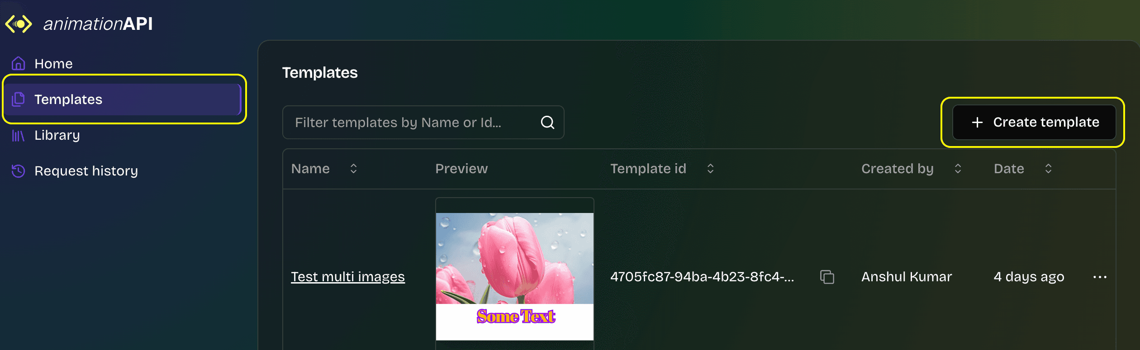Viewport: 1140px width, 350px height.
Task: Click the Request history clock icon
Action: click(x=18, y=171)
